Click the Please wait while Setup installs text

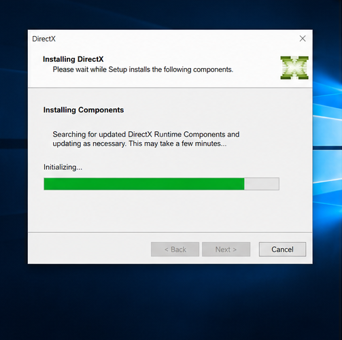coord(143,69)
